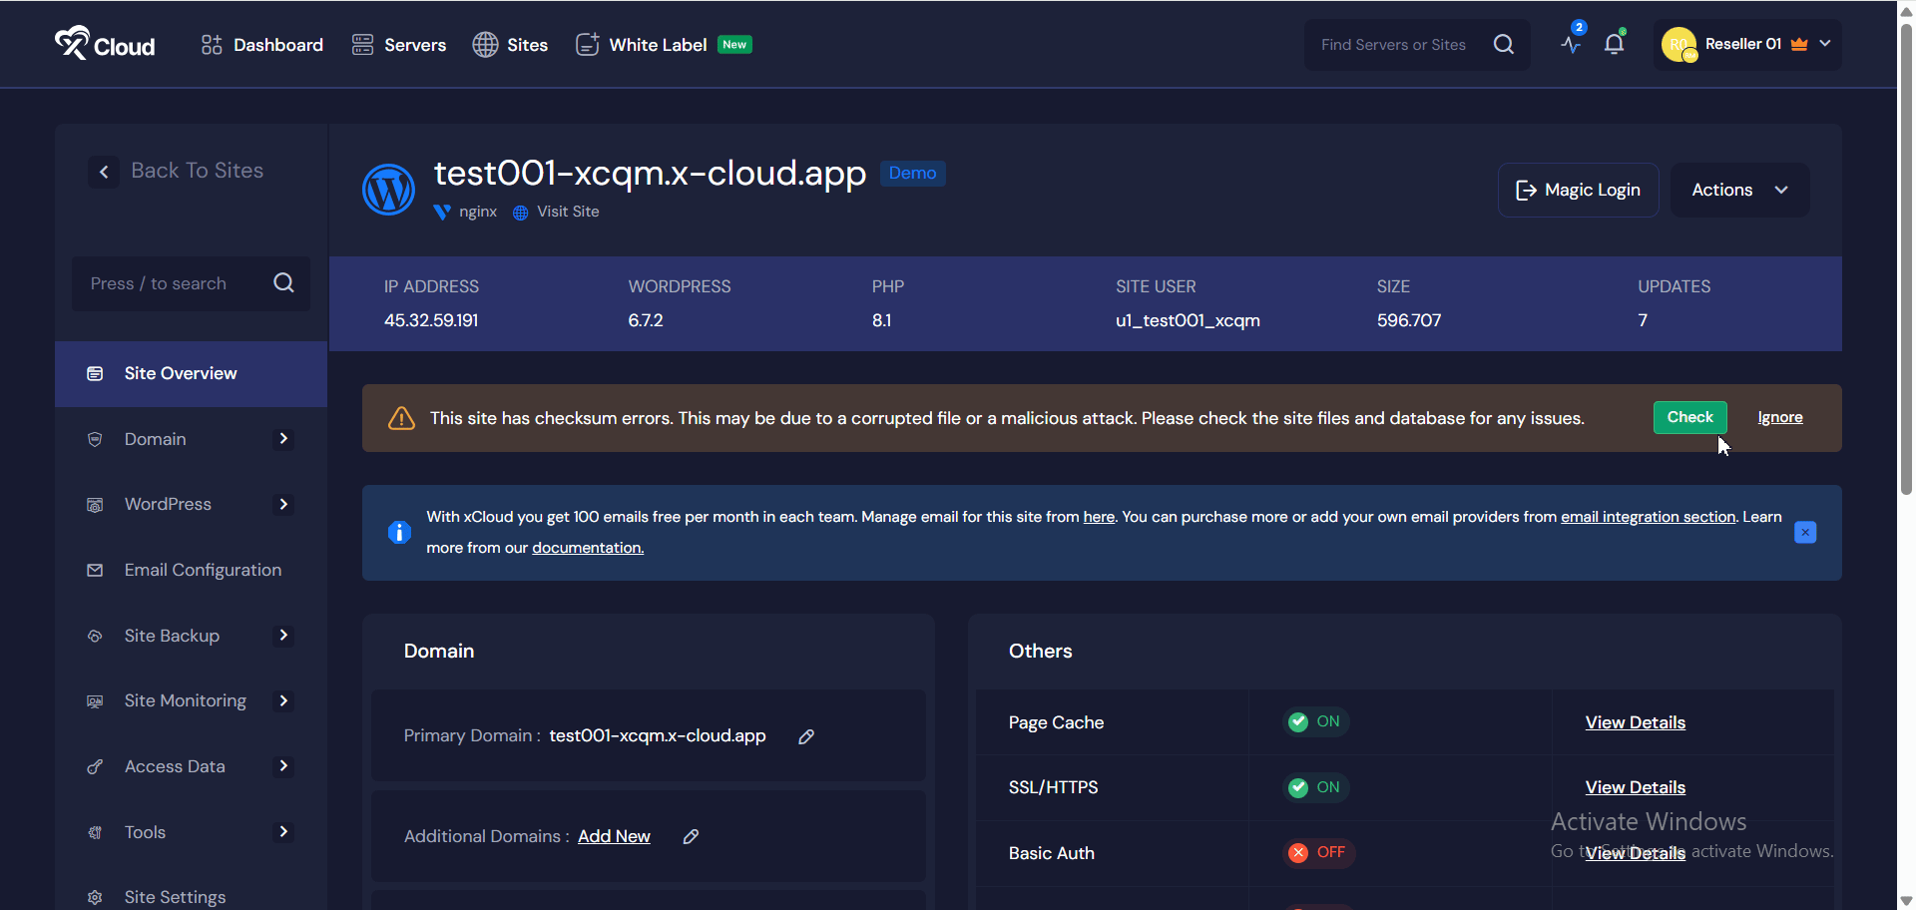Click the back arrow beside Back To Sites
The image size is (1916, 910).
pyautogui.click(x=104, y=172)
